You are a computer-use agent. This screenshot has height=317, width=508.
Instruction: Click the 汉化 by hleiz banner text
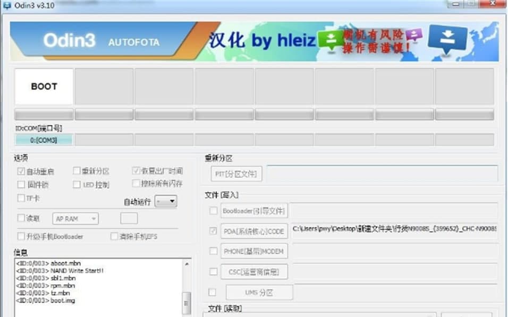tap(262, 41)
